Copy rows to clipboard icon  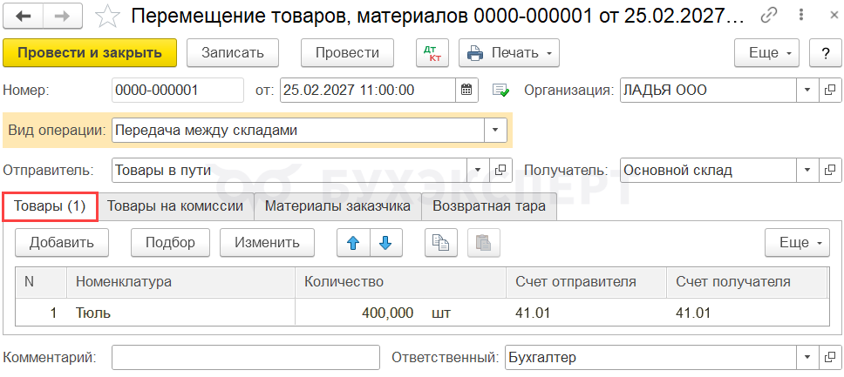pos(441,243)
